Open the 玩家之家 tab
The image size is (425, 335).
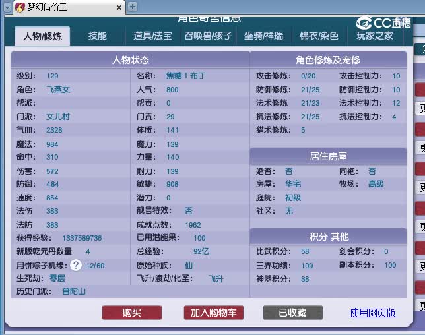pyautogui.click(x=375, y=36)
